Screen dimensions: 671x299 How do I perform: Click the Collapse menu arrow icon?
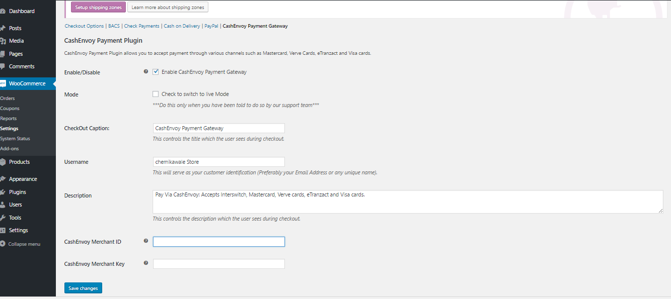coord(3,244)
